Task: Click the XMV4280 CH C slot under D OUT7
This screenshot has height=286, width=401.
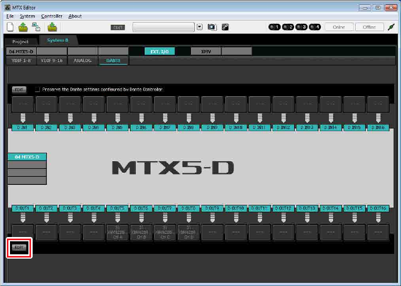Action: click(x=165, y=232)
